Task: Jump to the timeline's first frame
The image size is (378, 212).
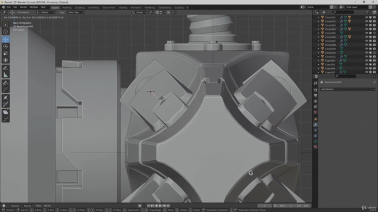Action: coord(148,206)
